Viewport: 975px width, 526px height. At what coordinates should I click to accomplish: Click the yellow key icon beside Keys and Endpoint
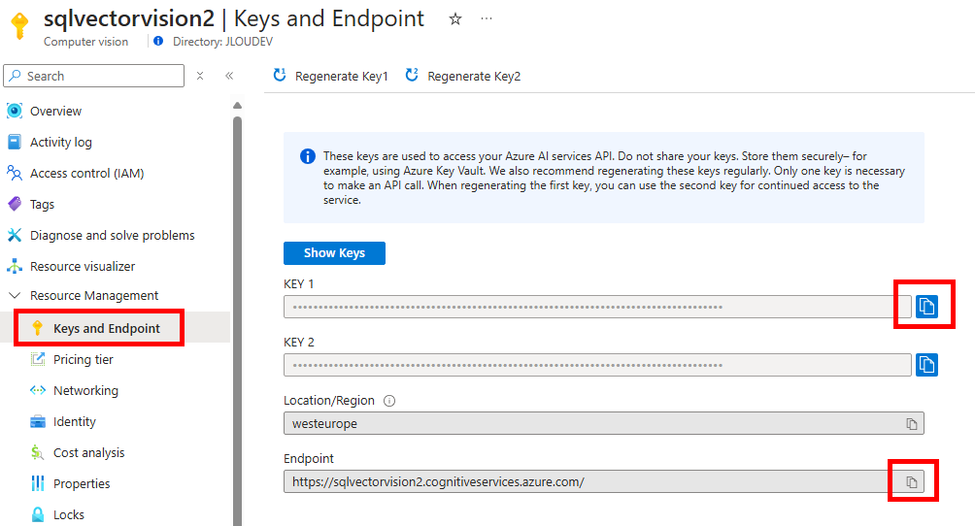click(37, 328)
